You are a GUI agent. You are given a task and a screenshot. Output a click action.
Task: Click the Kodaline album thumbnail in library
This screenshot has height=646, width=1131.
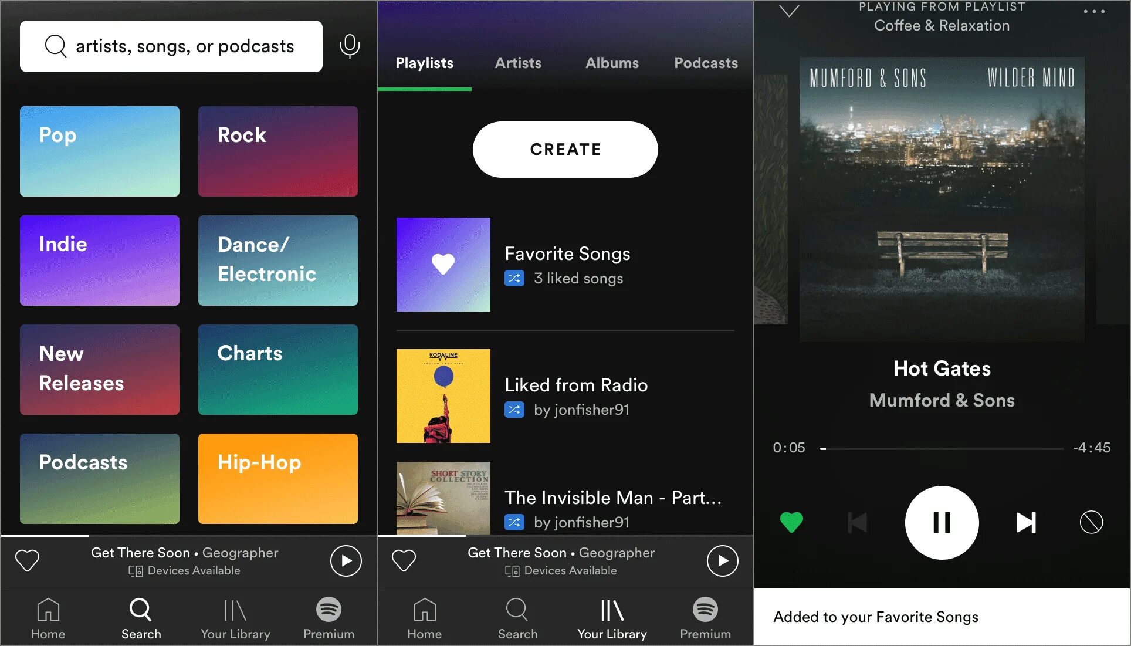443,395
